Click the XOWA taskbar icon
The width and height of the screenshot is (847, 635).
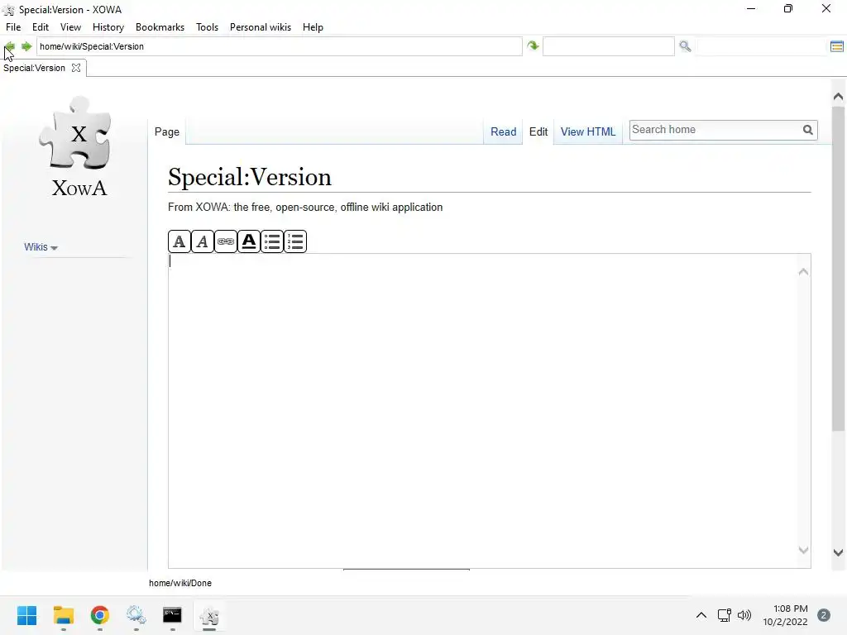click(209, 616)
